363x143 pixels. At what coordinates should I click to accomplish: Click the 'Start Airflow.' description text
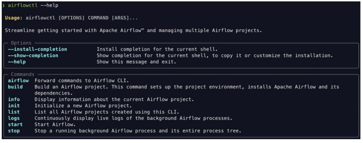pyautogui.click(x=55, y=125)
